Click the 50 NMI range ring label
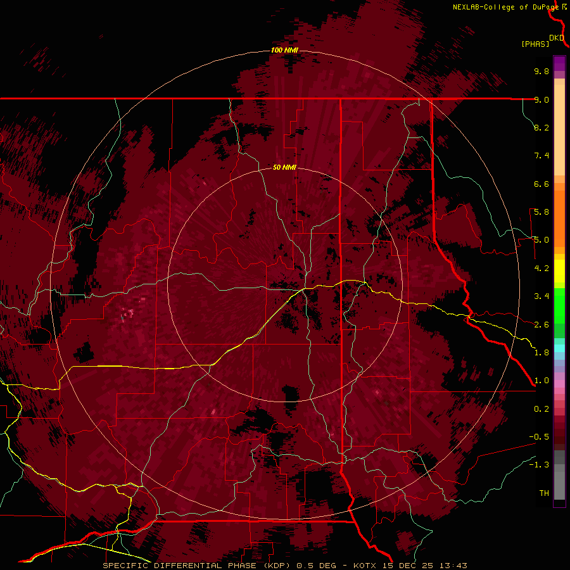The width and height of the screenshot is (570, 570). point(284,168)
